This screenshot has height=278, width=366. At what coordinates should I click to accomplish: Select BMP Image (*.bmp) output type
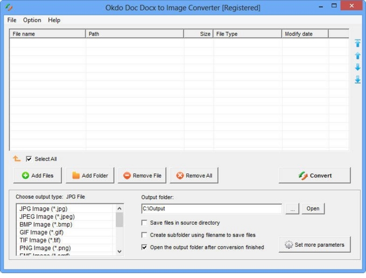[66, 225]
